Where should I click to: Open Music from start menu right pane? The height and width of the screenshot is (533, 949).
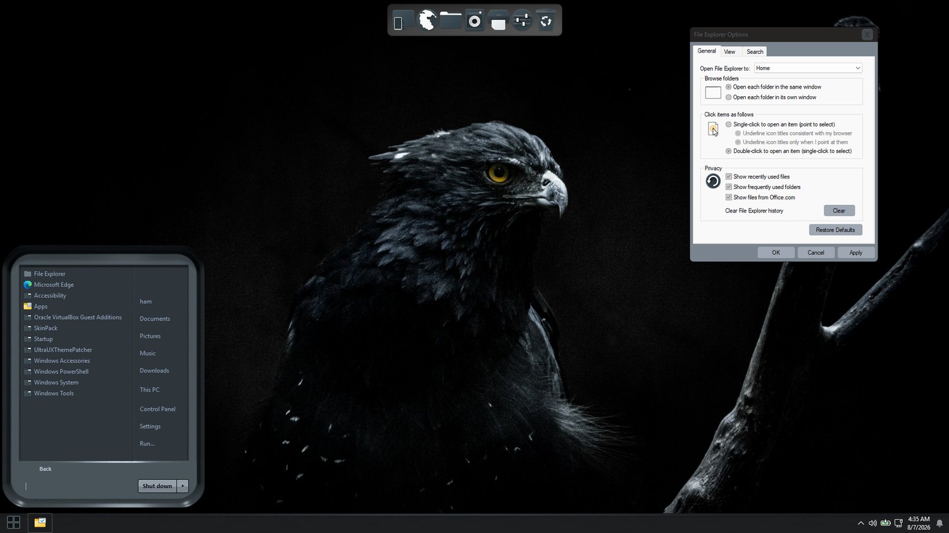click(147, 353)
